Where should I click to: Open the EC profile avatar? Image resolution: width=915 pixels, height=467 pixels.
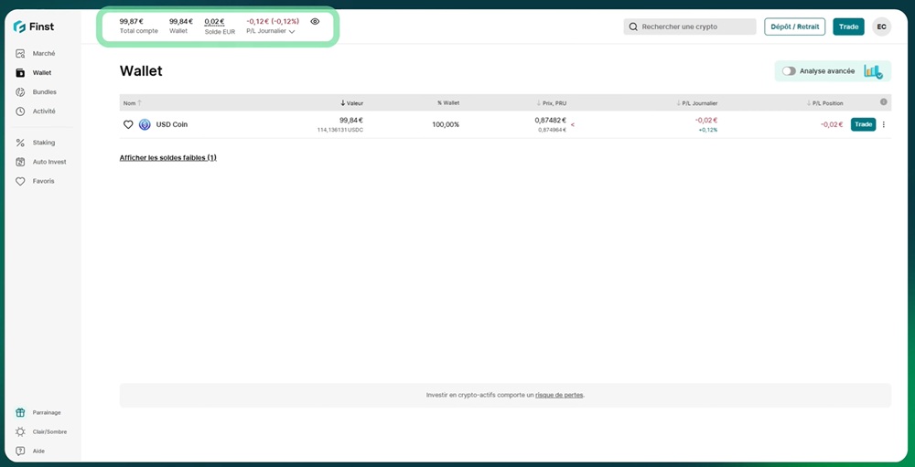pyautogui.click(x=882, y=27)
